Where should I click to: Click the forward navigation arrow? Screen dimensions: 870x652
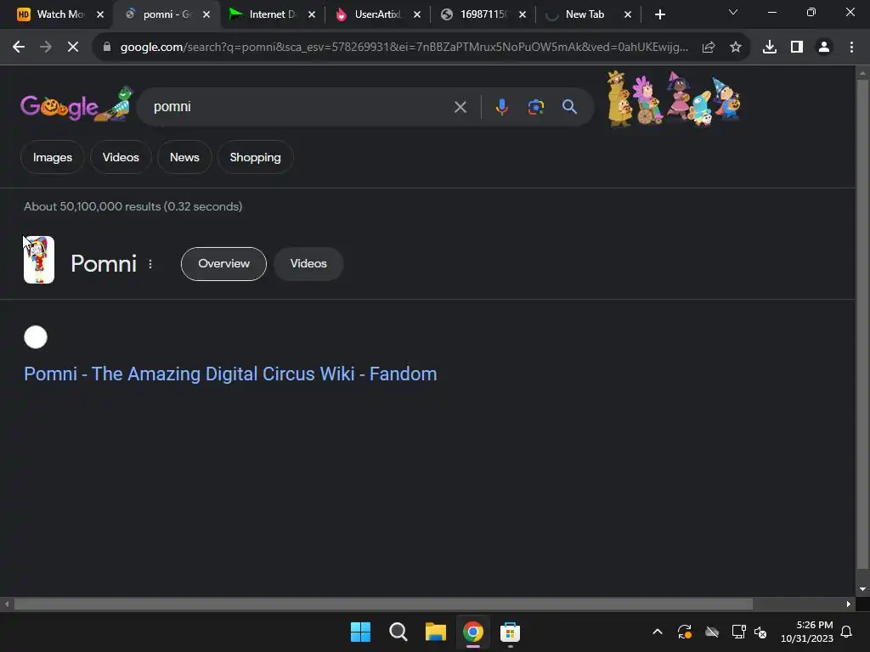point(46,48)
